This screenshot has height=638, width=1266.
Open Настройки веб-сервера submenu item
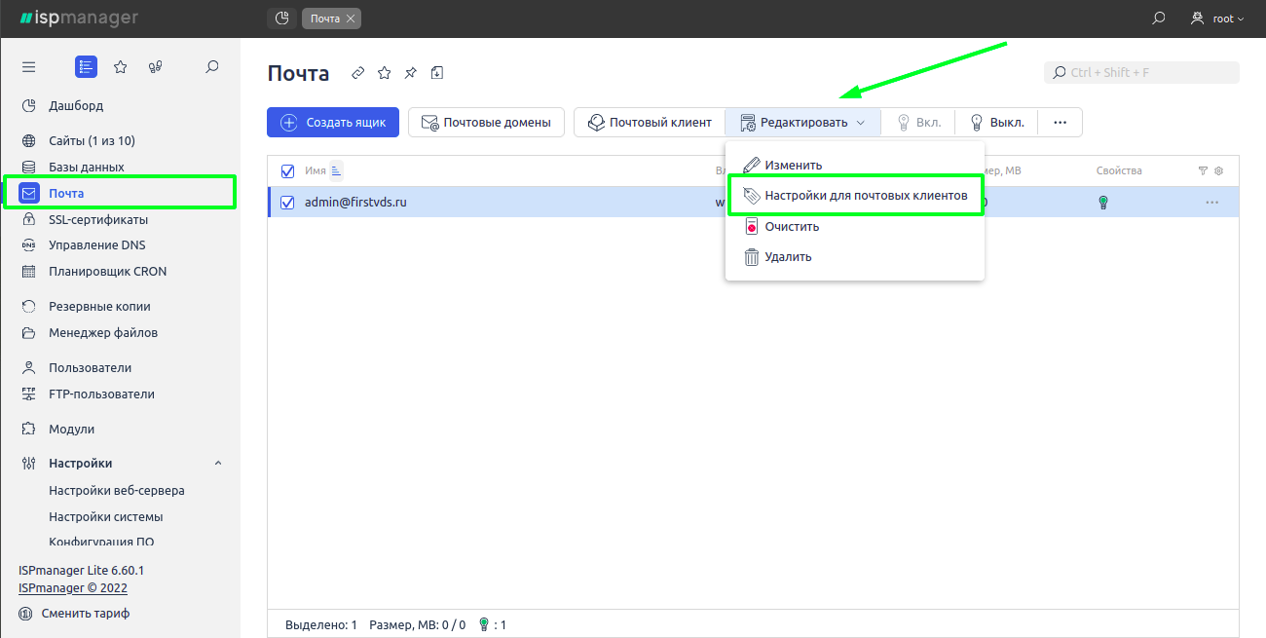[x=117, y=490]
